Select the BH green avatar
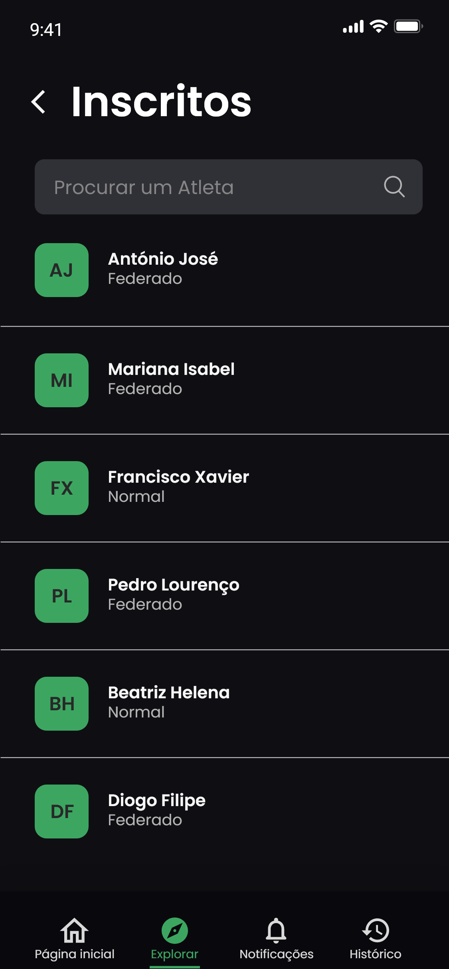 pos(61,703)
